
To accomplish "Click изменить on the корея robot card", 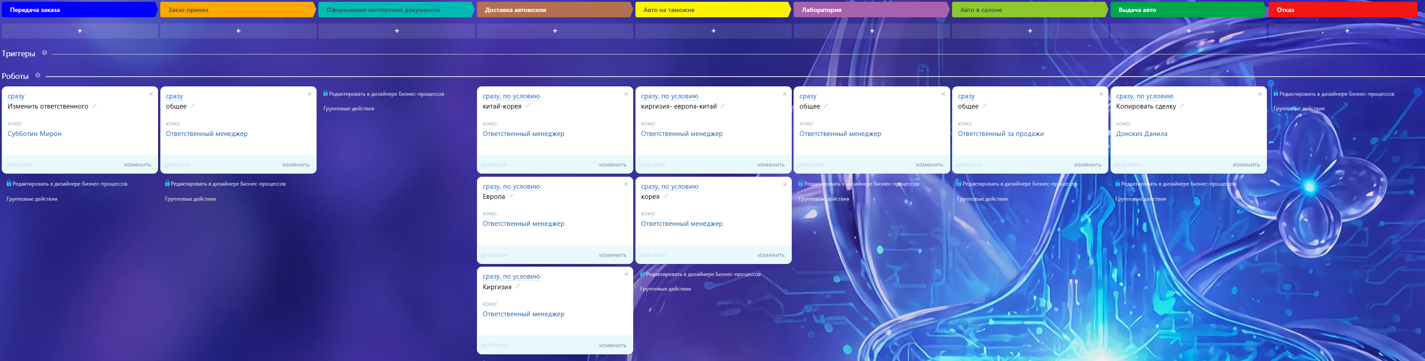I will click(771, 255).
